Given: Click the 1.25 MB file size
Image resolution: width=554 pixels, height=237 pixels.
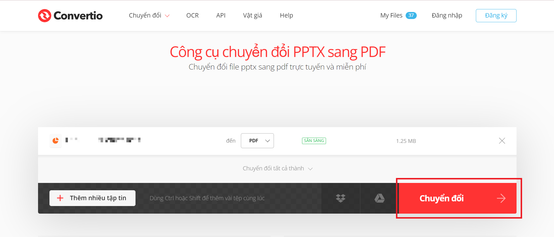Looking at the screenshot, I should click(x=406, y=141).
